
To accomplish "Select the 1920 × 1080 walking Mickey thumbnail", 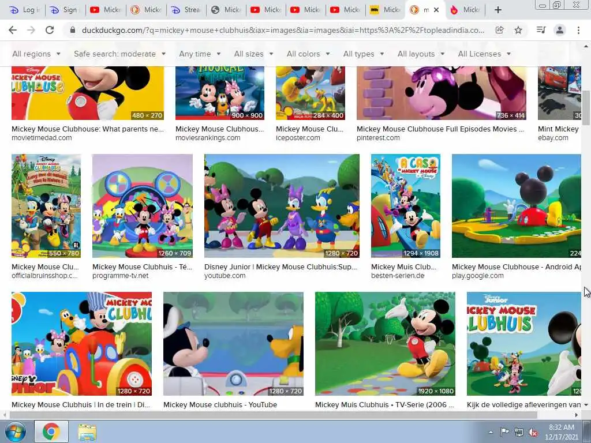I will point(385,344).
